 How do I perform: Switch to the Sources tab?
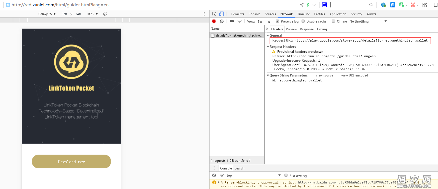270,14
